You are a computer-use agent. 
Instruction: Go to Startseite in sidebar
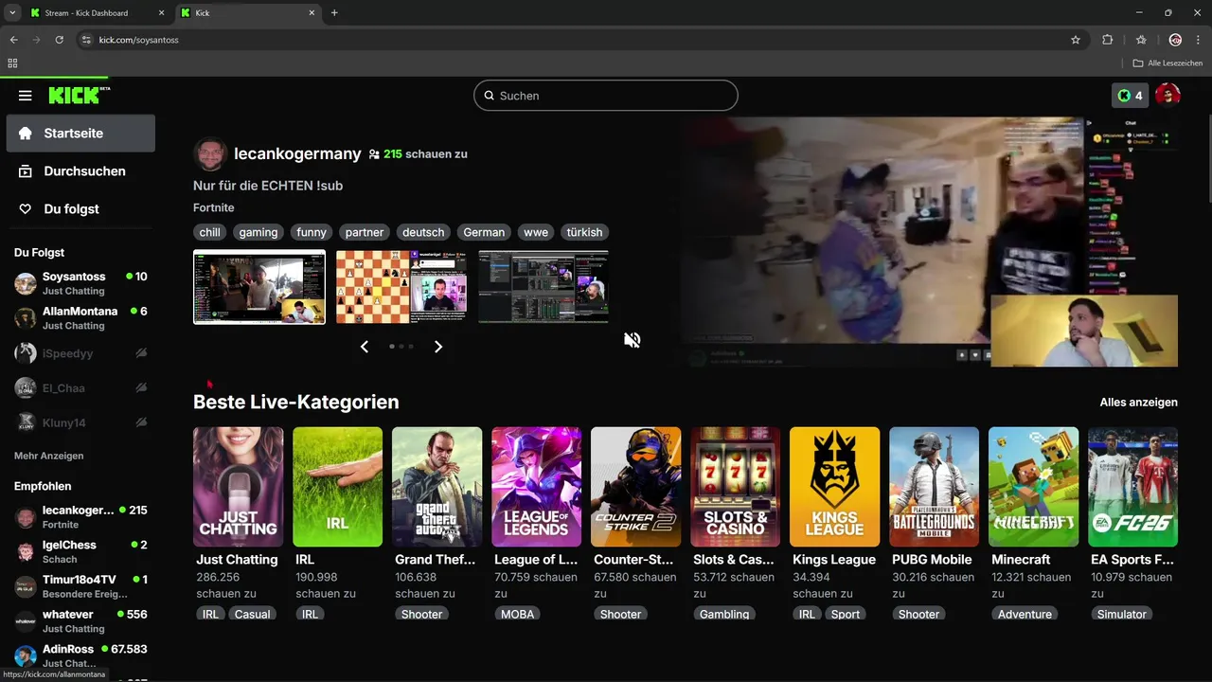click(80, 134)
